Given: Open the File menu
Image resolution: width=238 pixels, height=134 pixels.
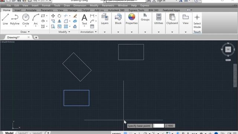Looking at the screenshot, I should [9, 6].
